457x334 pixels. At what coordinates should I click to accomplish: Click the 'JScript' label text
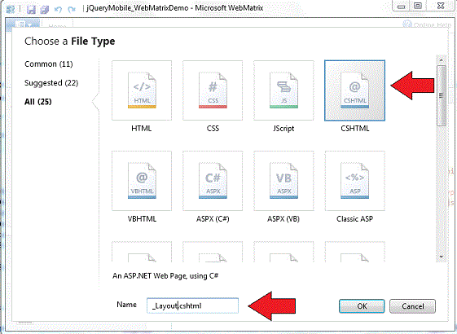coord(283,129)
